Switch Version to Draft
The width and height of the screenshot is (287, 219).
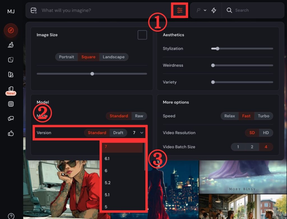coord(118,133)
